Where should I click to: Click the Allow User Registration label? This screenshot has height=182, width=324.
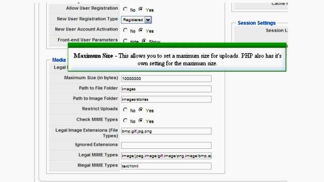click(92, 8)
